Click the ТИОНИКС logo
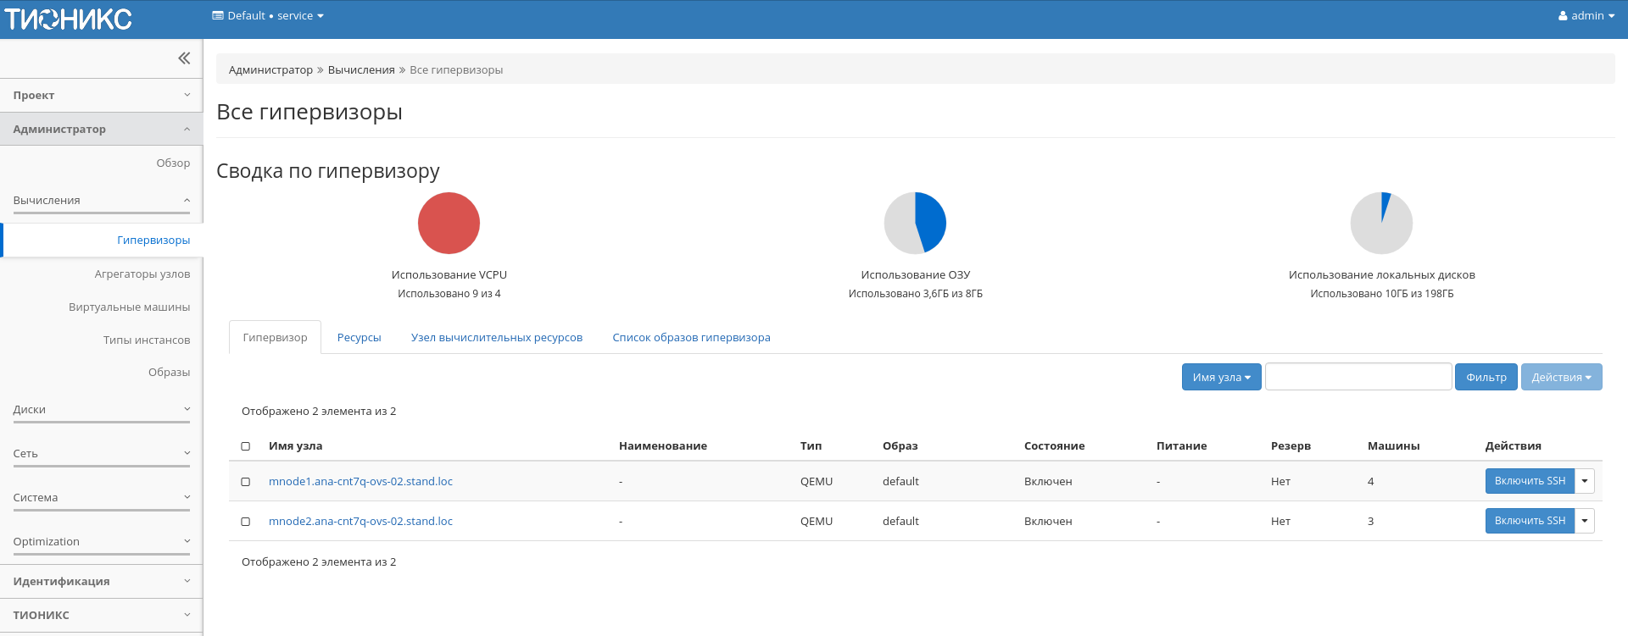The image size is (1628, 636). tap(68, 19)
